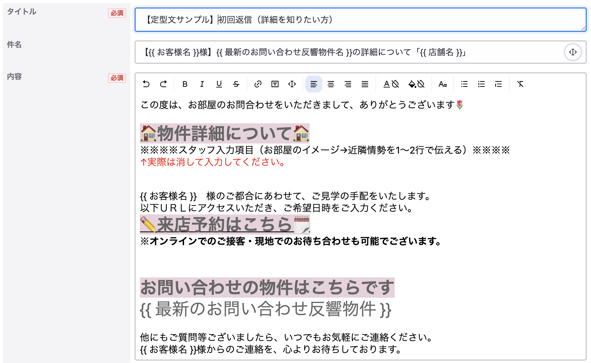The height and width of the screenshot is (363, 591).
Task: Click the 物件詳細について heading
Action: coord(224,133)
